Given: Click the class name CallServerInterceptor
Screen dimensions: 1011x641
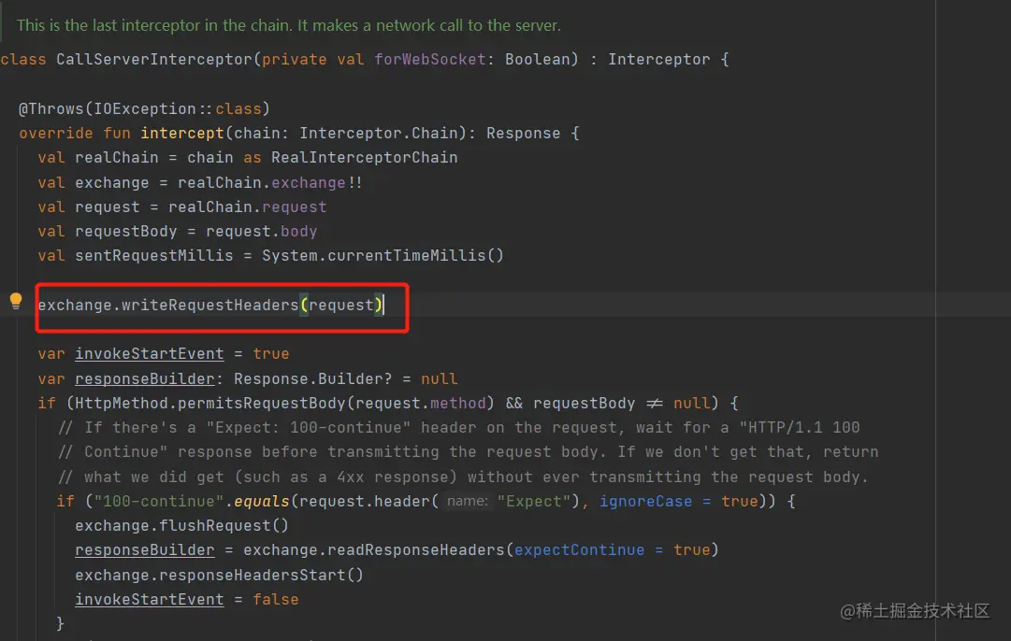Looking at the screenshot, I should (x=154, y=59).
